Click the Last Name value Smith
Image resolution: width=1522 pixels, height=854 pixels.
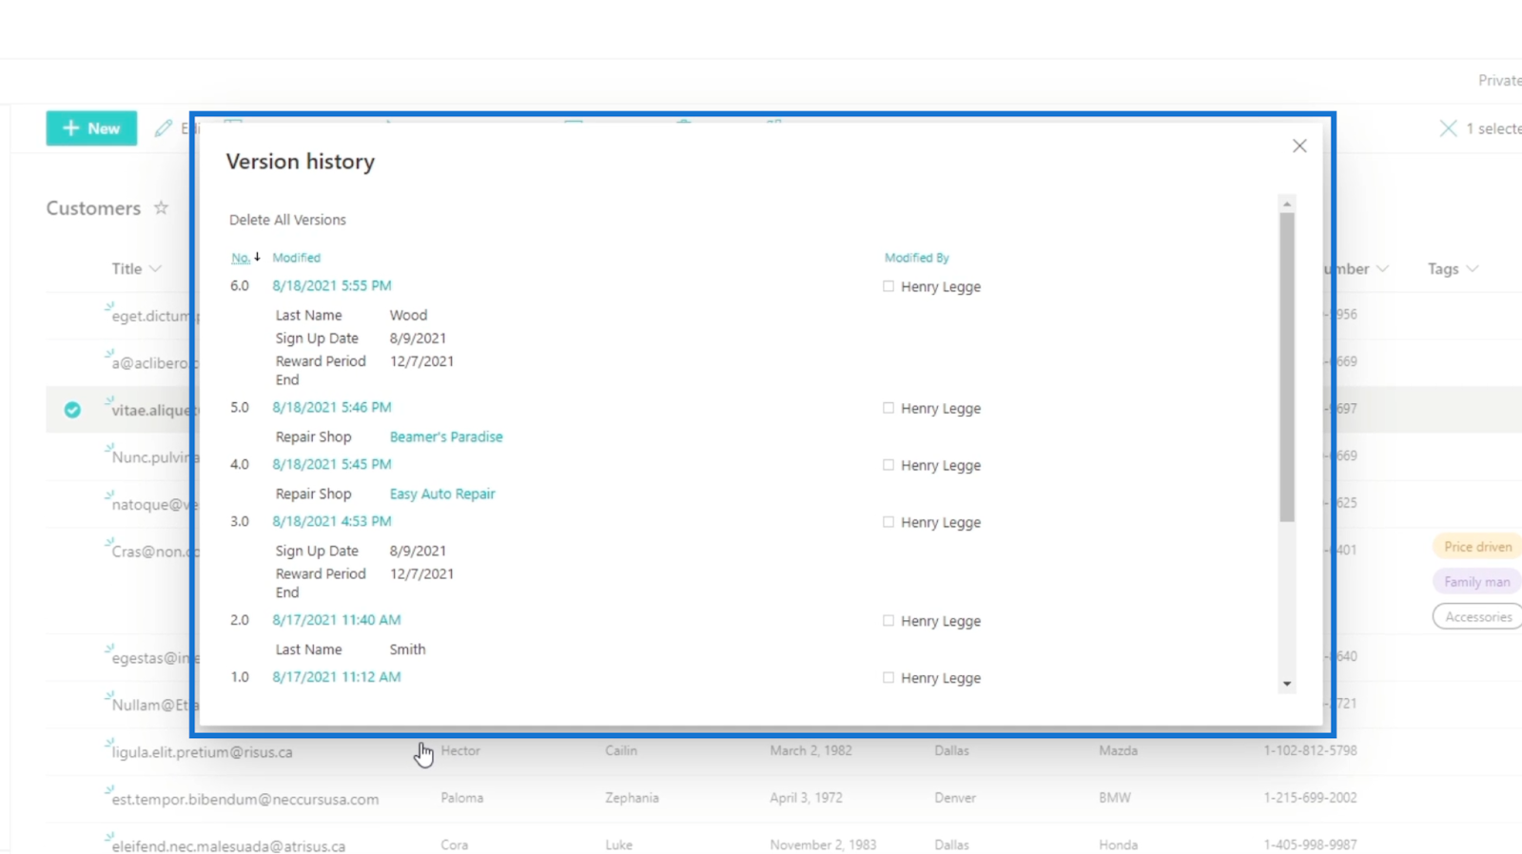(407, 650)
